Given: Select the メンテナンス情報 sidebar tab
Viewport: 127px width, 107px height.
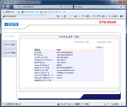Looking at the screenshot, I should pos(9,53).
